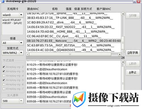The image size is (142, 109).
Task: Click the up arrow of network list scrollbar
Action: coord(123,14)
